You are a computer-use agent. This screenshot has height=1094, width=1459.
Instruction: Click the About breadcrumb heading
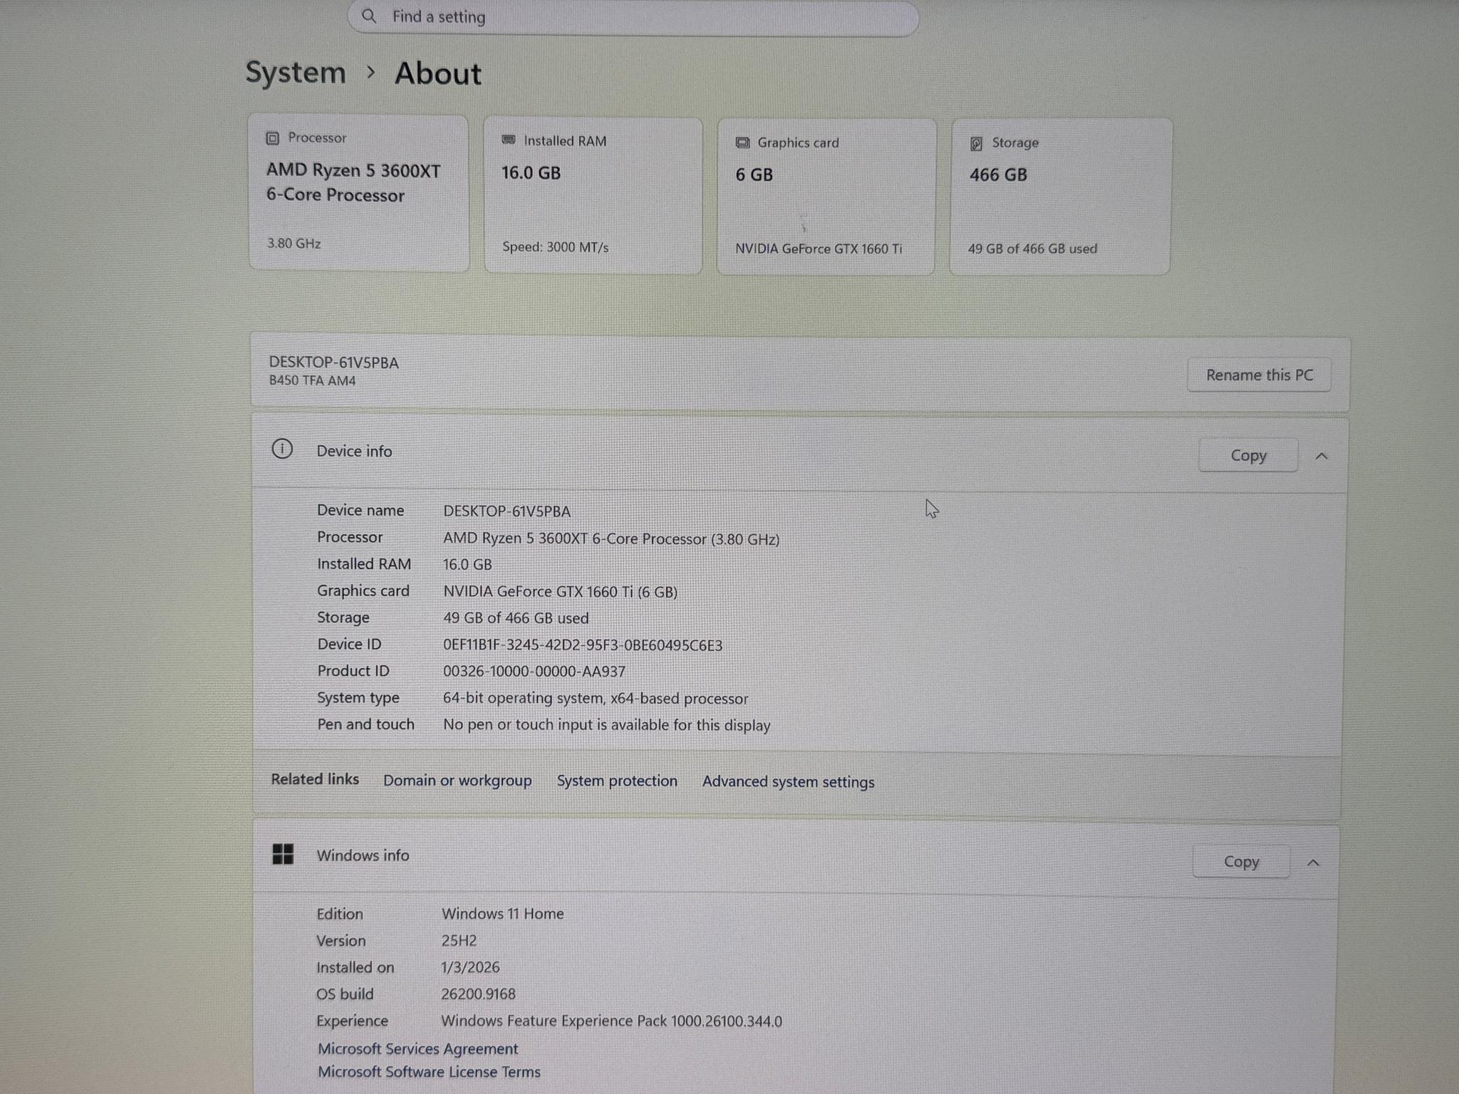438,73
